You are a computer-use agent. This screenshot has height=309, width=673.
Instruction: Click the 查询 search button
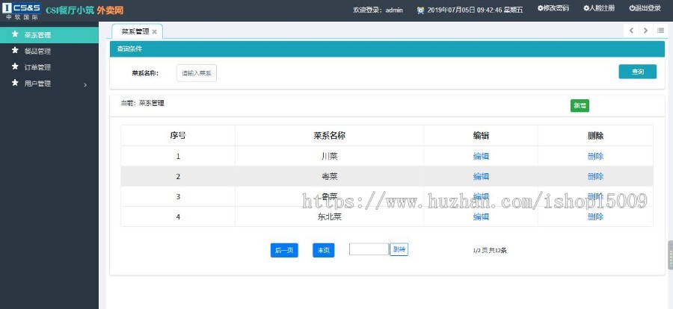coord(637,72)
